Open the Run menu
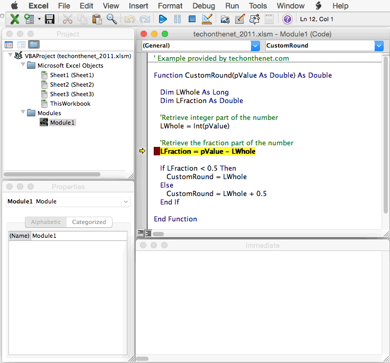 232,6
